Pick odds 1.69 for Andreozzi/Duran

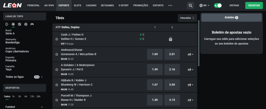[x=155, y=54]
